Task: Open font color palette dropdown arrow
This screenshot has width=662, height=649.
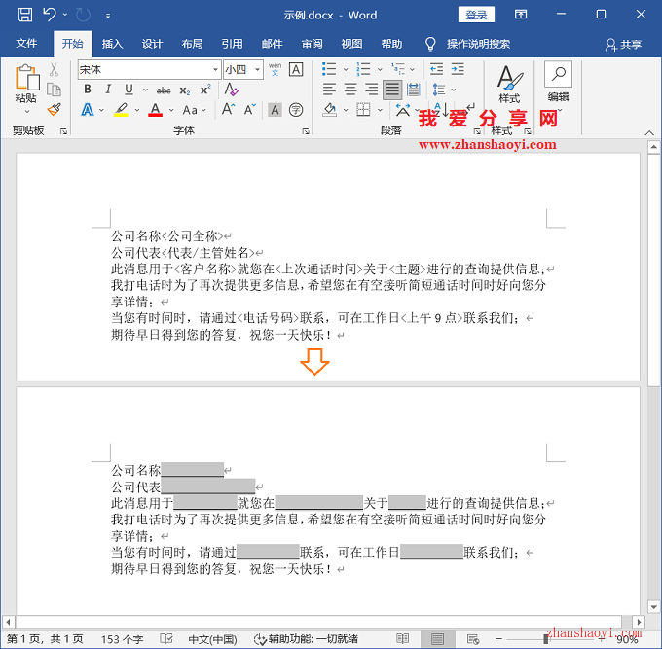Action: pyautogui.click(x=171, y=111)
